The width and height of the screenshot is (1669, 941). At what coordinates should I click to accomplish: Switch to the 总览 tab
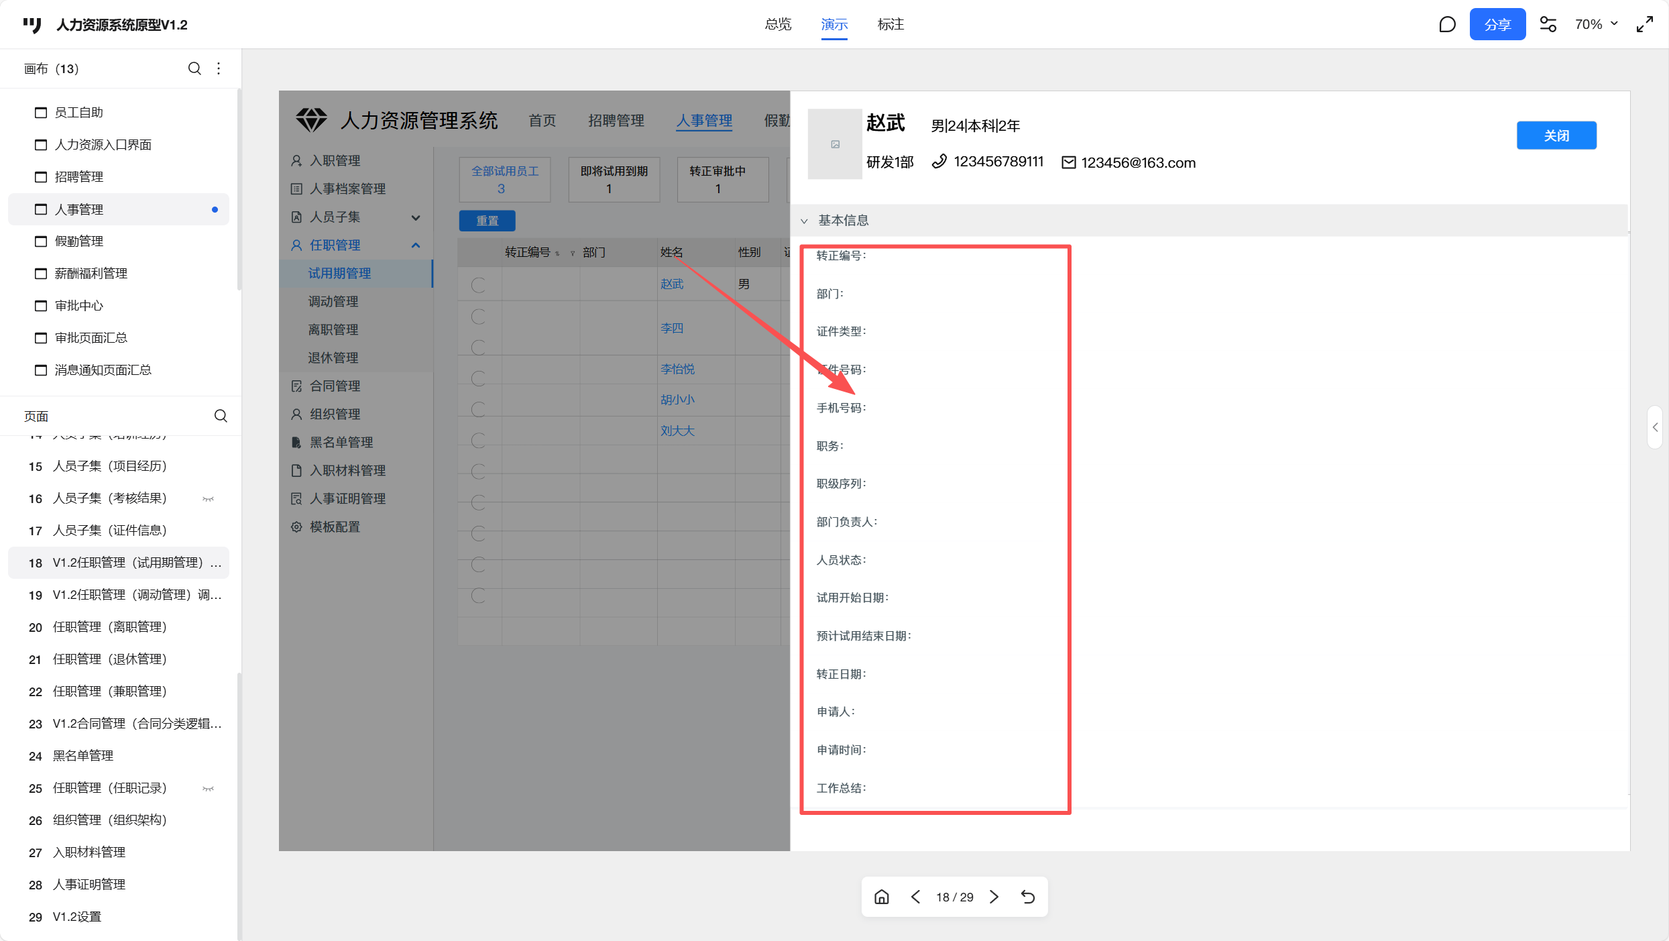click(778, 25)
